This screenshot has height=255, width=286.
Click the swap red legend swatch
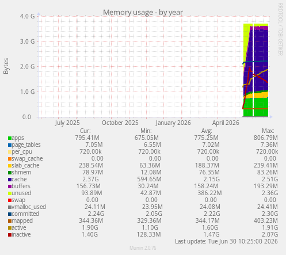point(10,200)
